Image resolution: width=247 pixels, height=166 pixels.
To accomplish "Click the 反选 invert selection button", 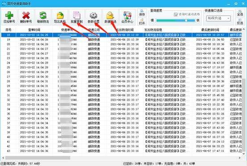I will [240, 21].
